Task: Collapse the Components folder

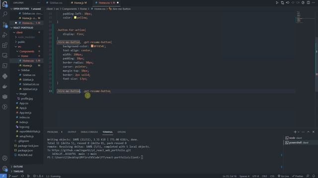Action: click(27, 51)
